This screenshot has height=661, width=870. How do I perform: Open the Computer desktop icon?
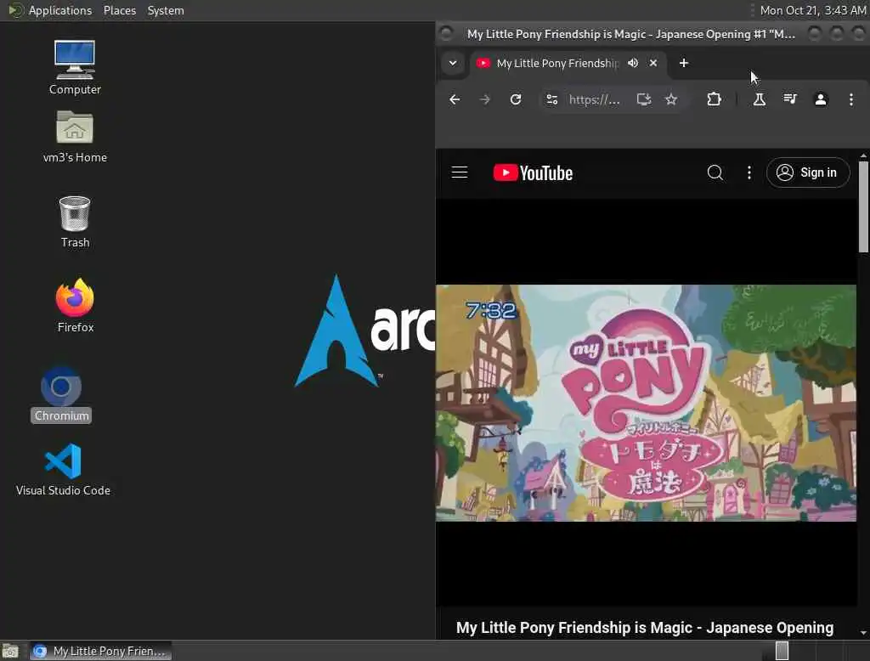tap(75, 68)
